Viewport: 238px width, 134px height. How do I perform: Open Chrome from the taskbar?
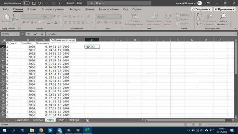(41, 130)
